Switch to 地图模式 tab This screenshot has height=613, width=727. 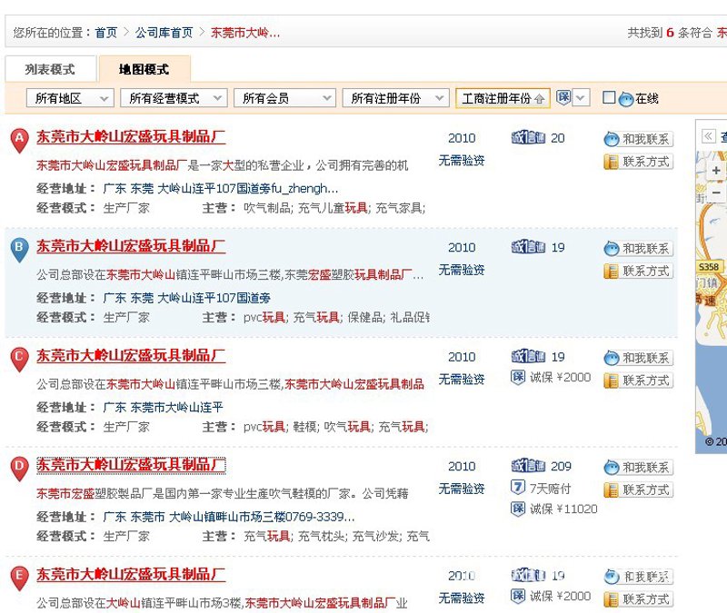pos(144,70)
